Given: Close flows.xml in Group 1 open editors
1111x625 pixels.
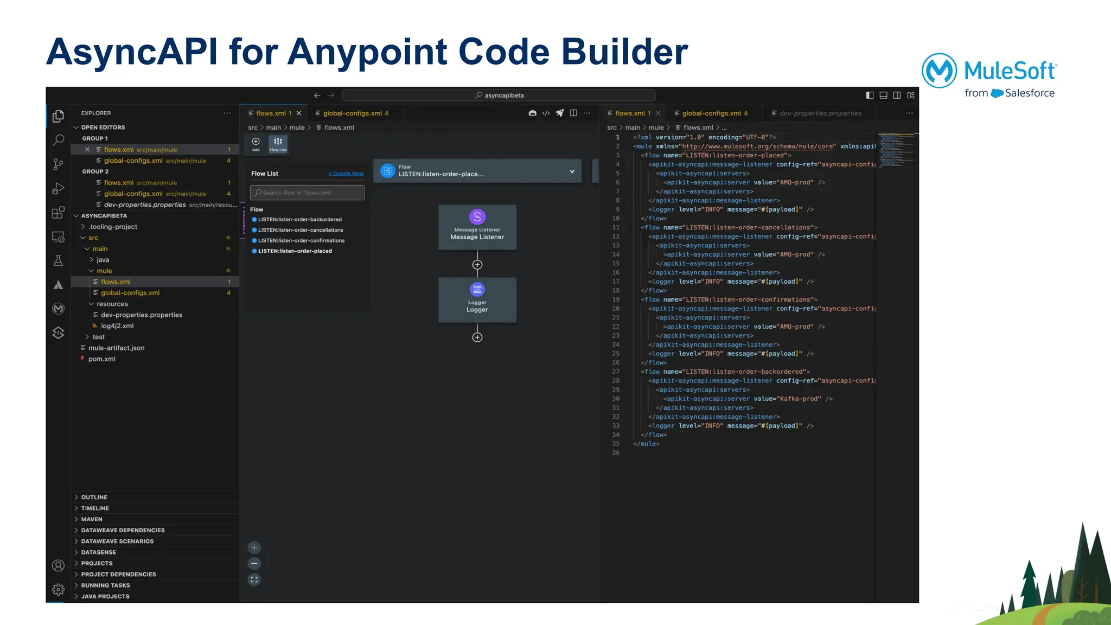Looking at the screenshot, I should coord(87,150).
